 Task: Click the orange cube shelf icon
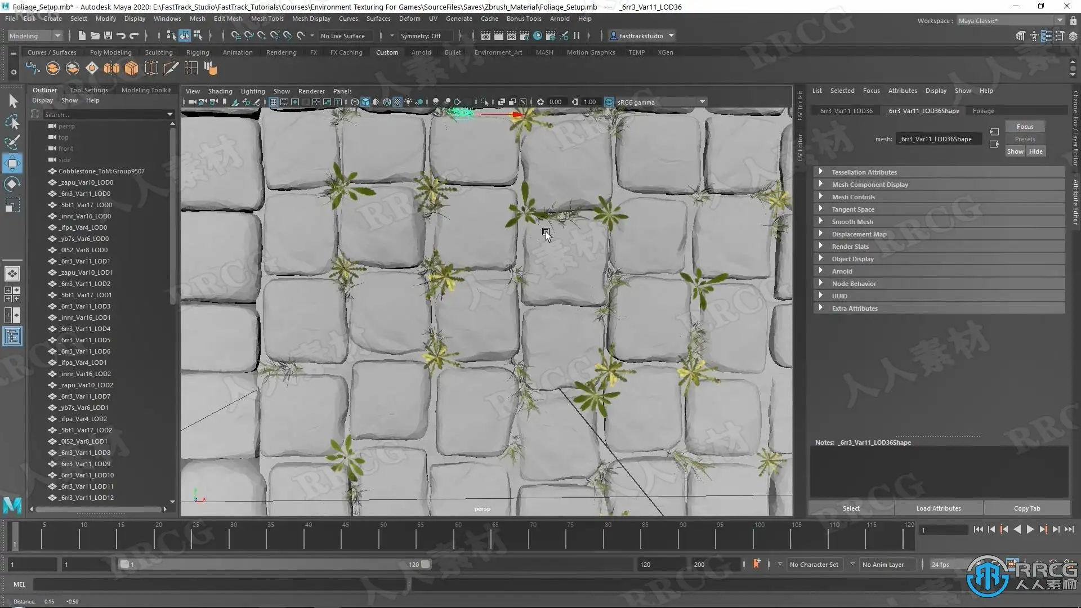coord(131,69)
